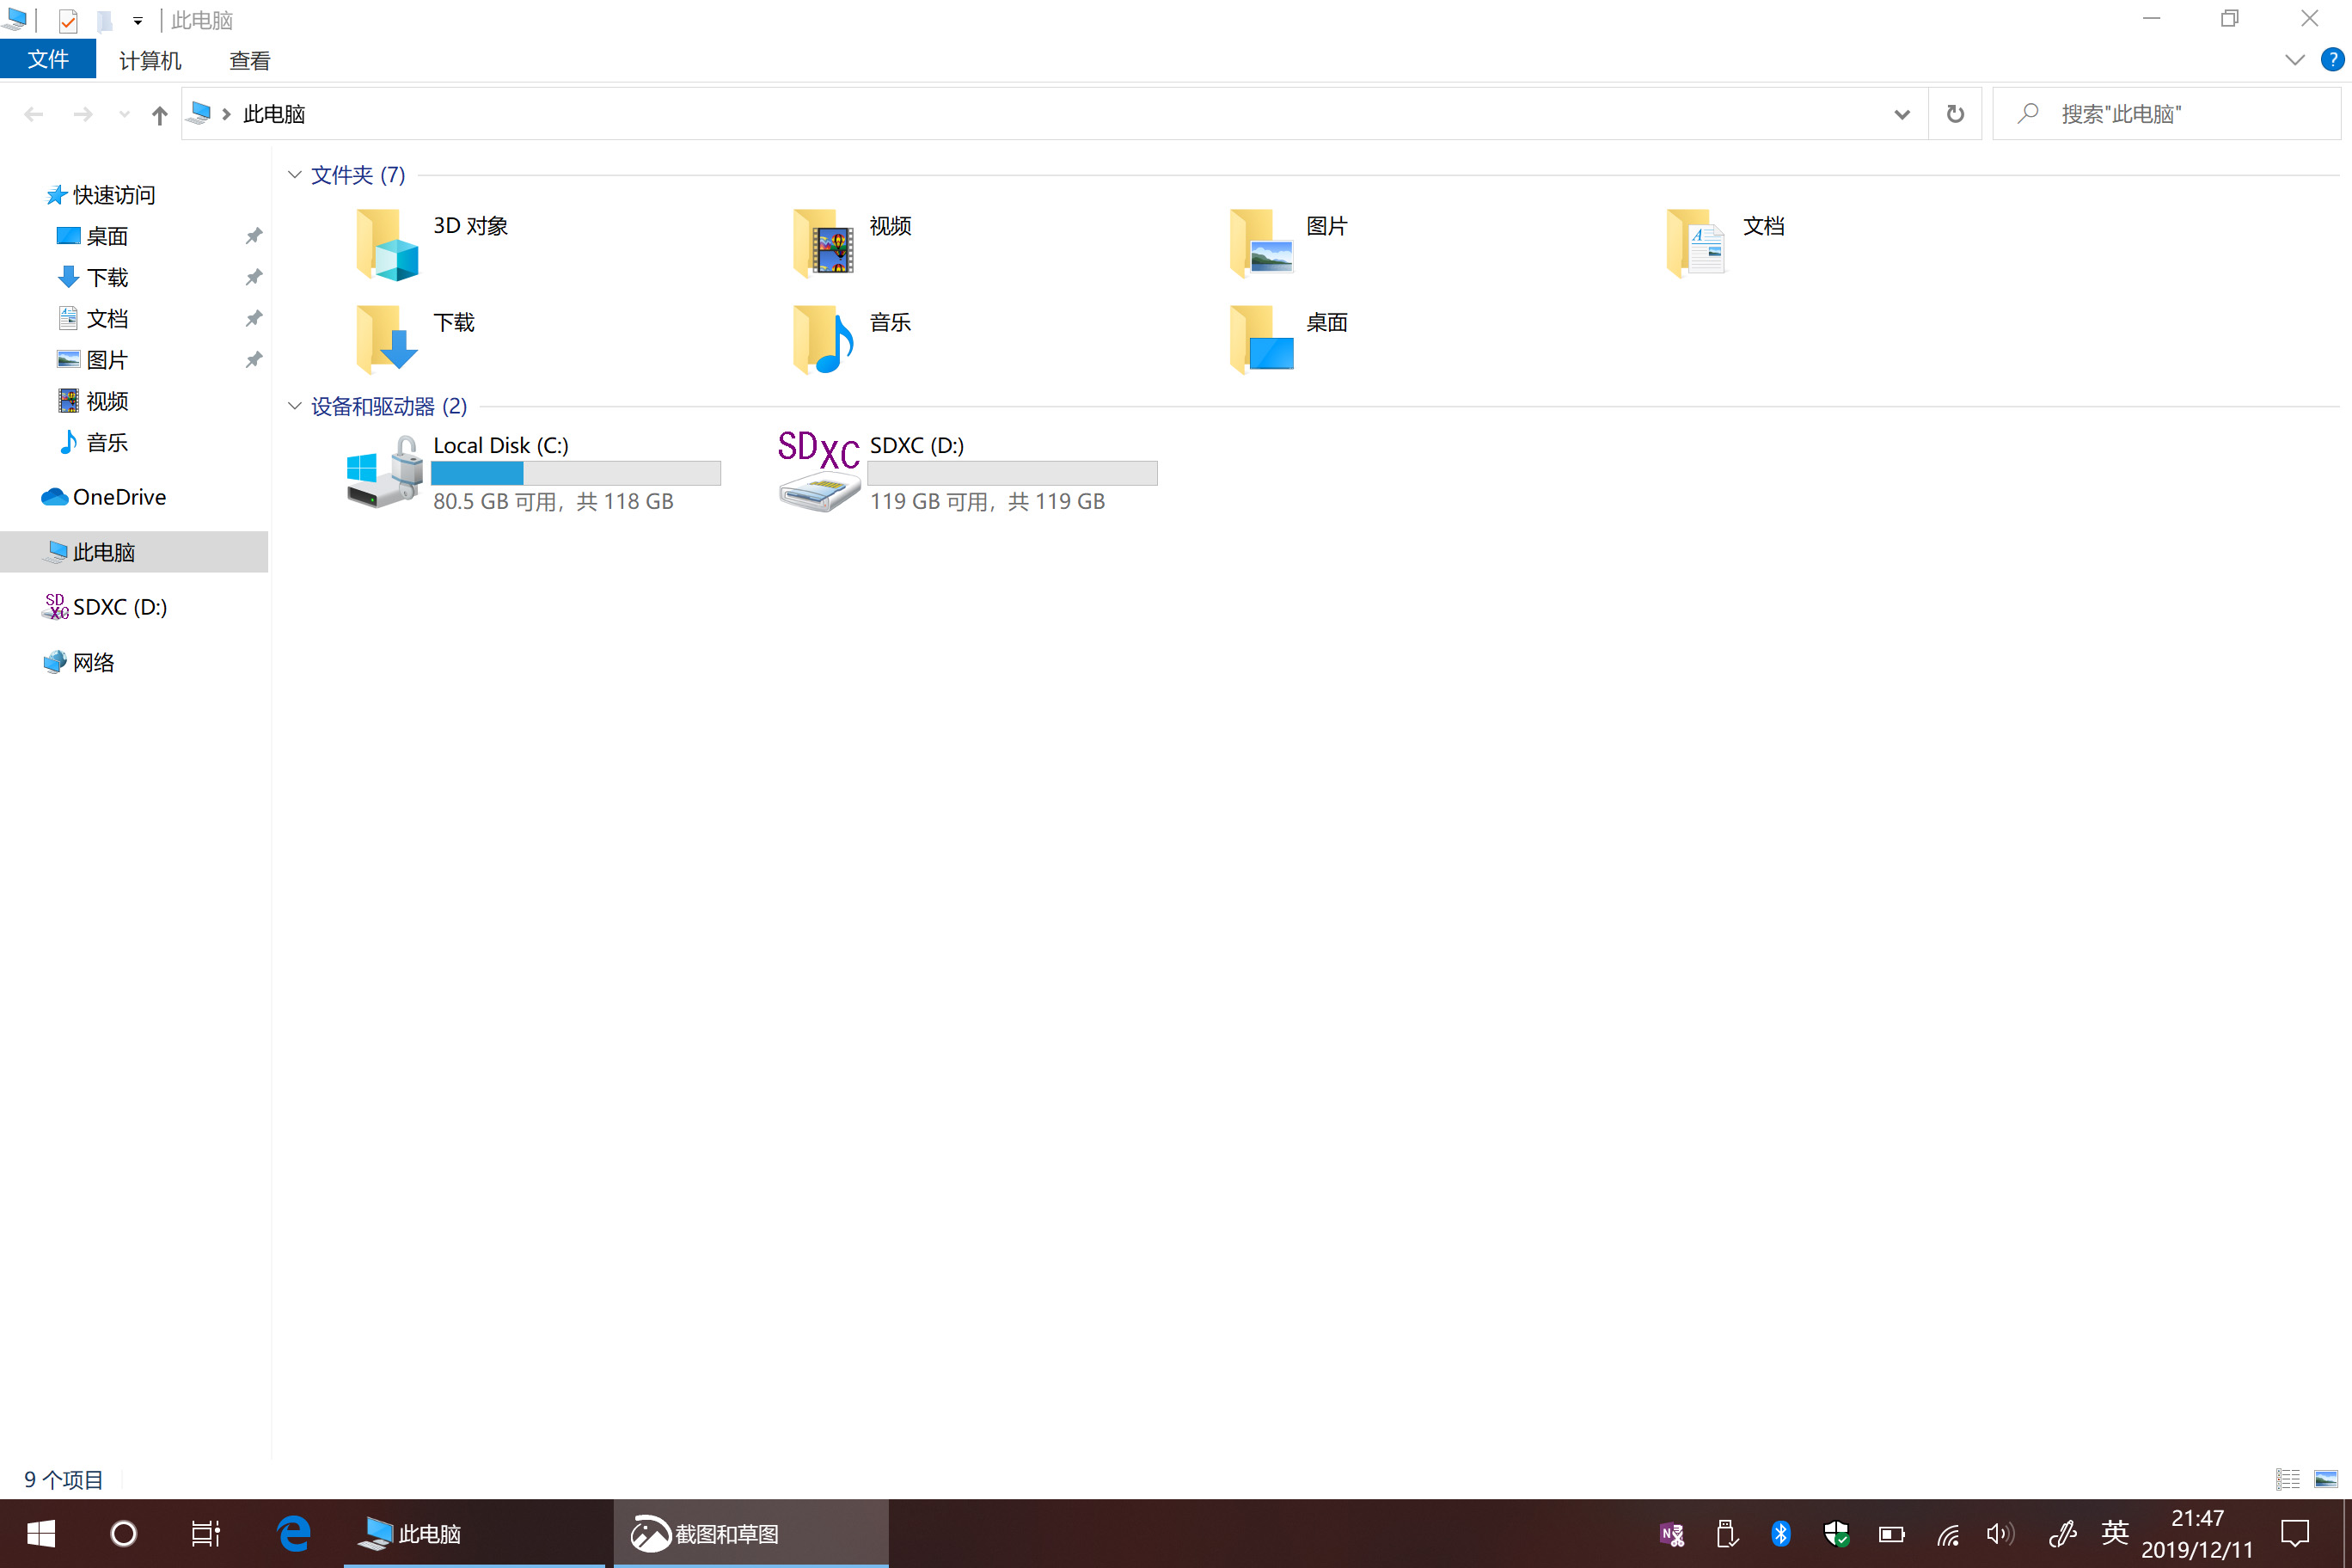This screenshot has width=2352, height=1568.
Task: Open the 查看 ribbon tab
Action: (250, 60)
